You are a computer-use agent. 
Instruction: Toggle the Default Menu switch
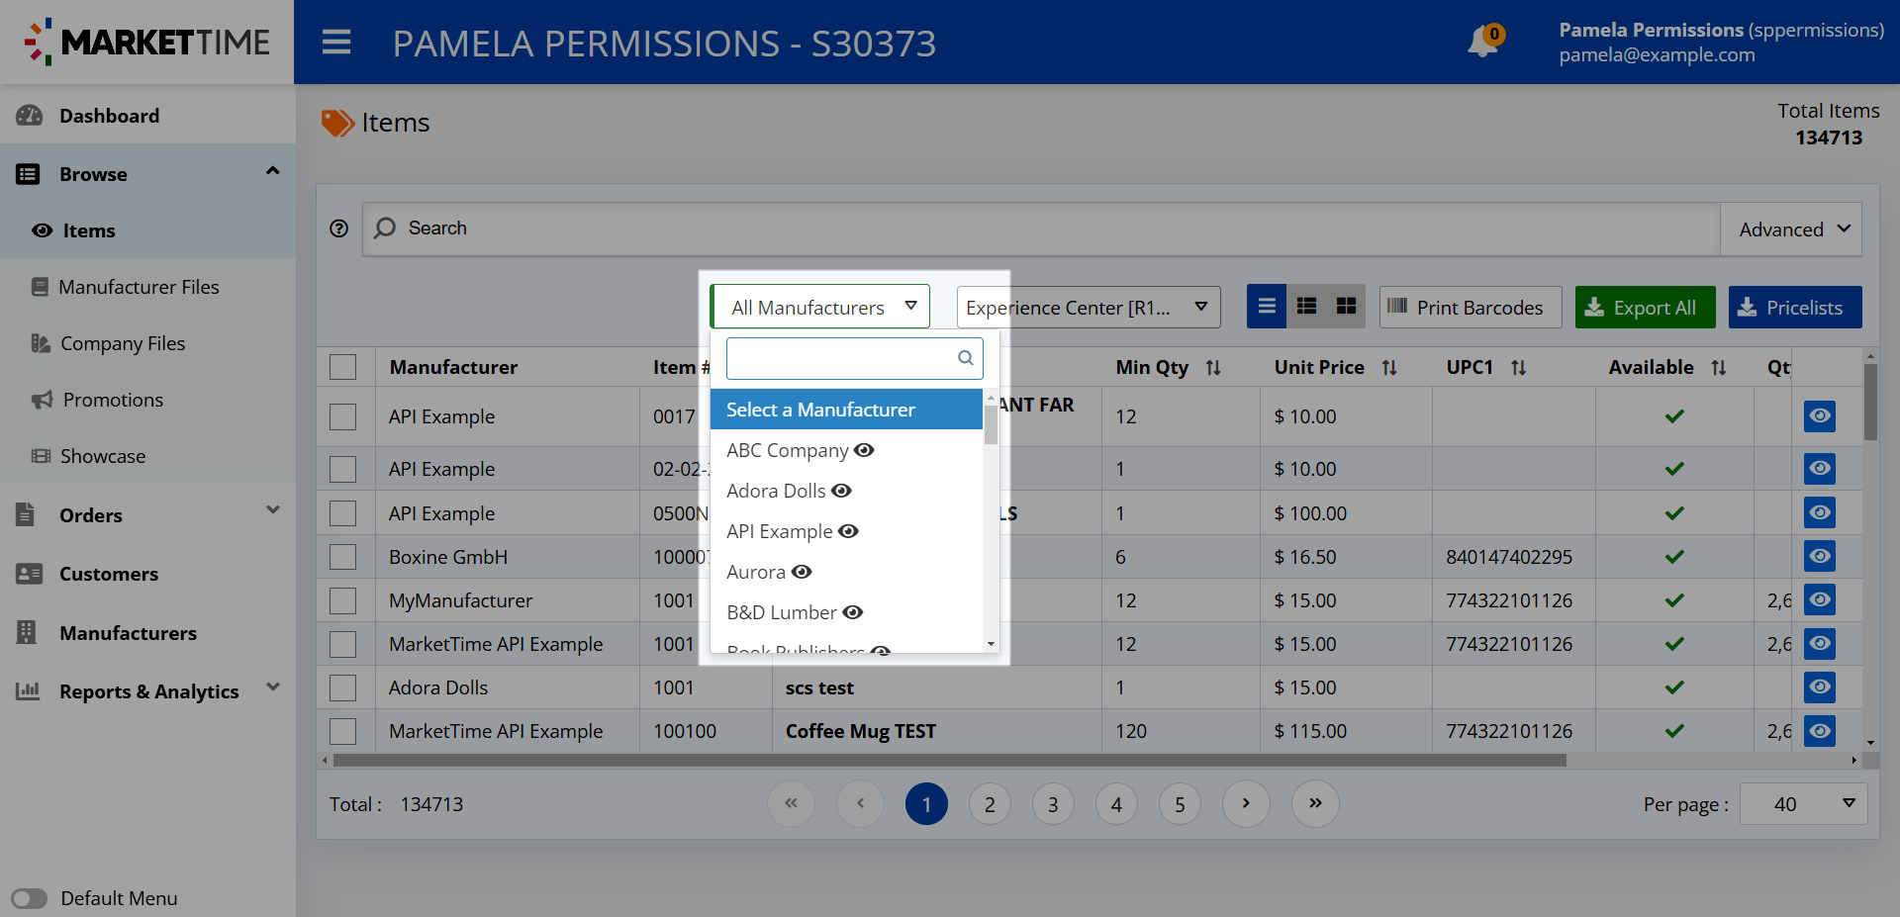pos(30,898)
